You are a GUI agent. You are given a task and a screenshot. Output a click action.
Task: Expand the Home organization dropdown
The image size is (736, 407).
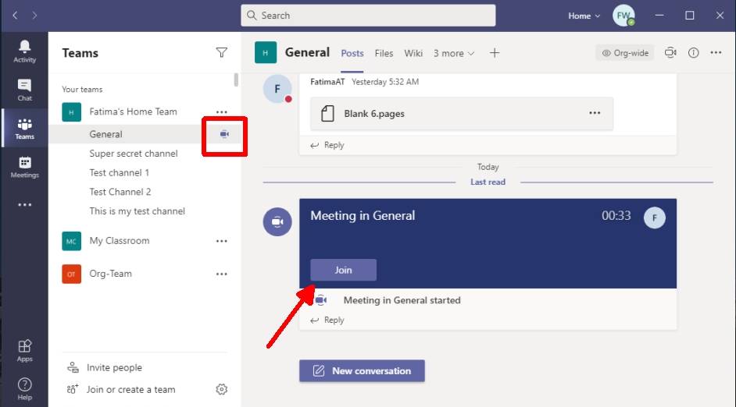pyautogui.click(x=584, y=16)
